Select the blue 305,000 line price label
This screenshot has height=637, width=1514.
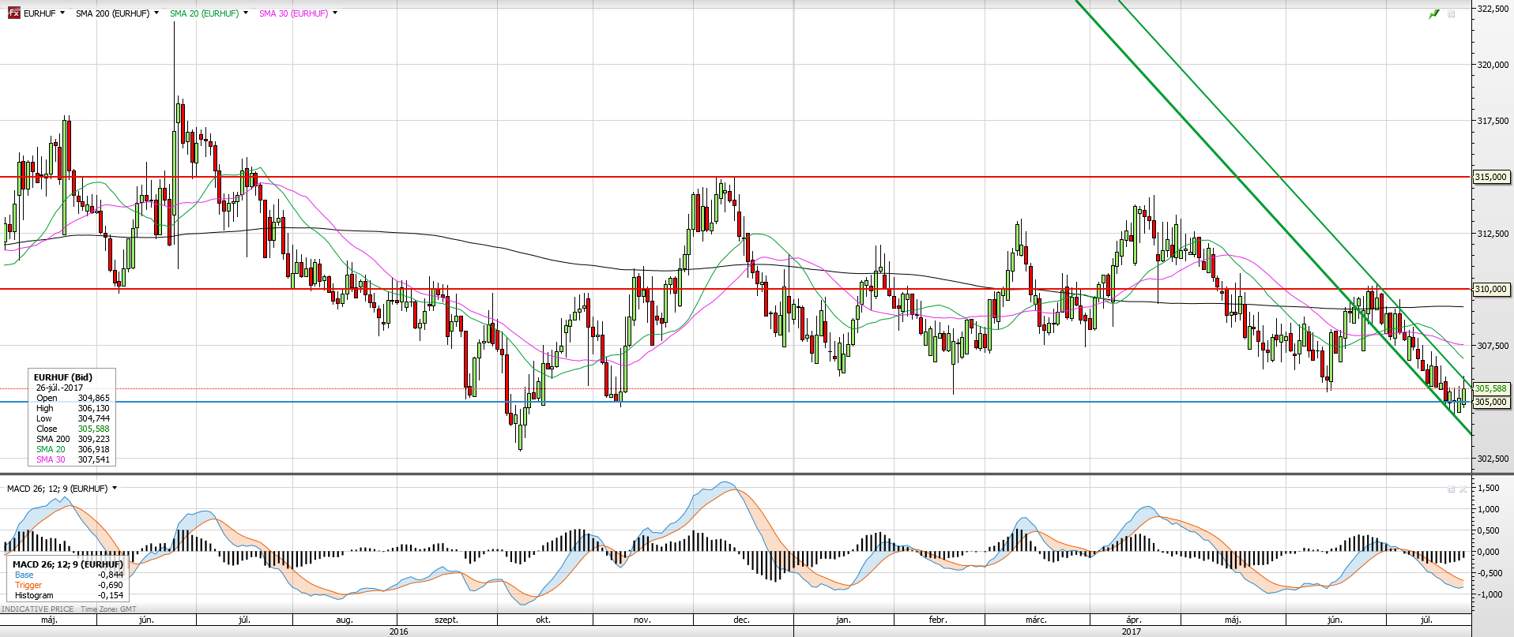coord(1492,402)
